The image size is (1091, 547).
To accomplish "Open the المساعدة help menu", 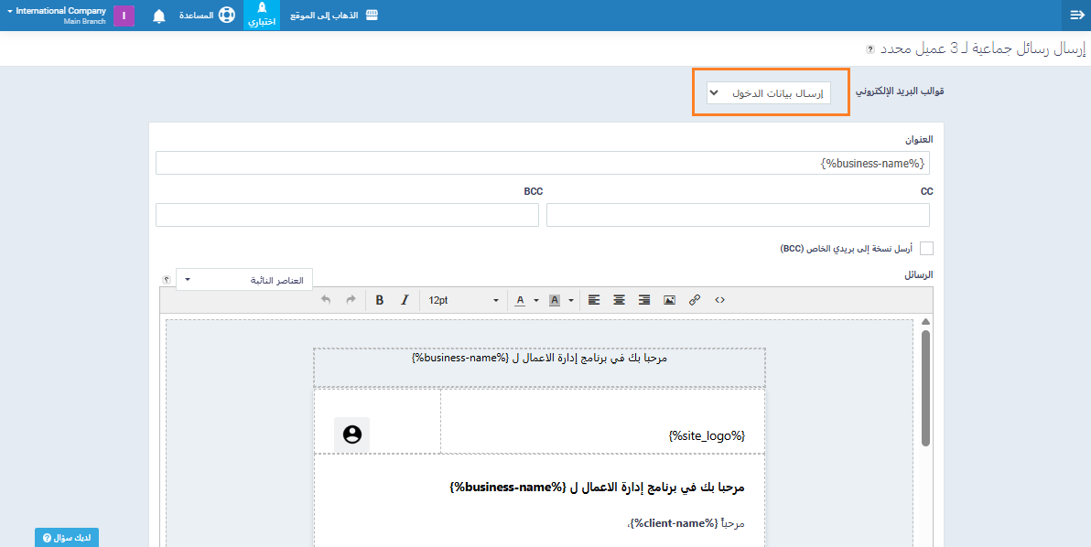I will (207, 16).
